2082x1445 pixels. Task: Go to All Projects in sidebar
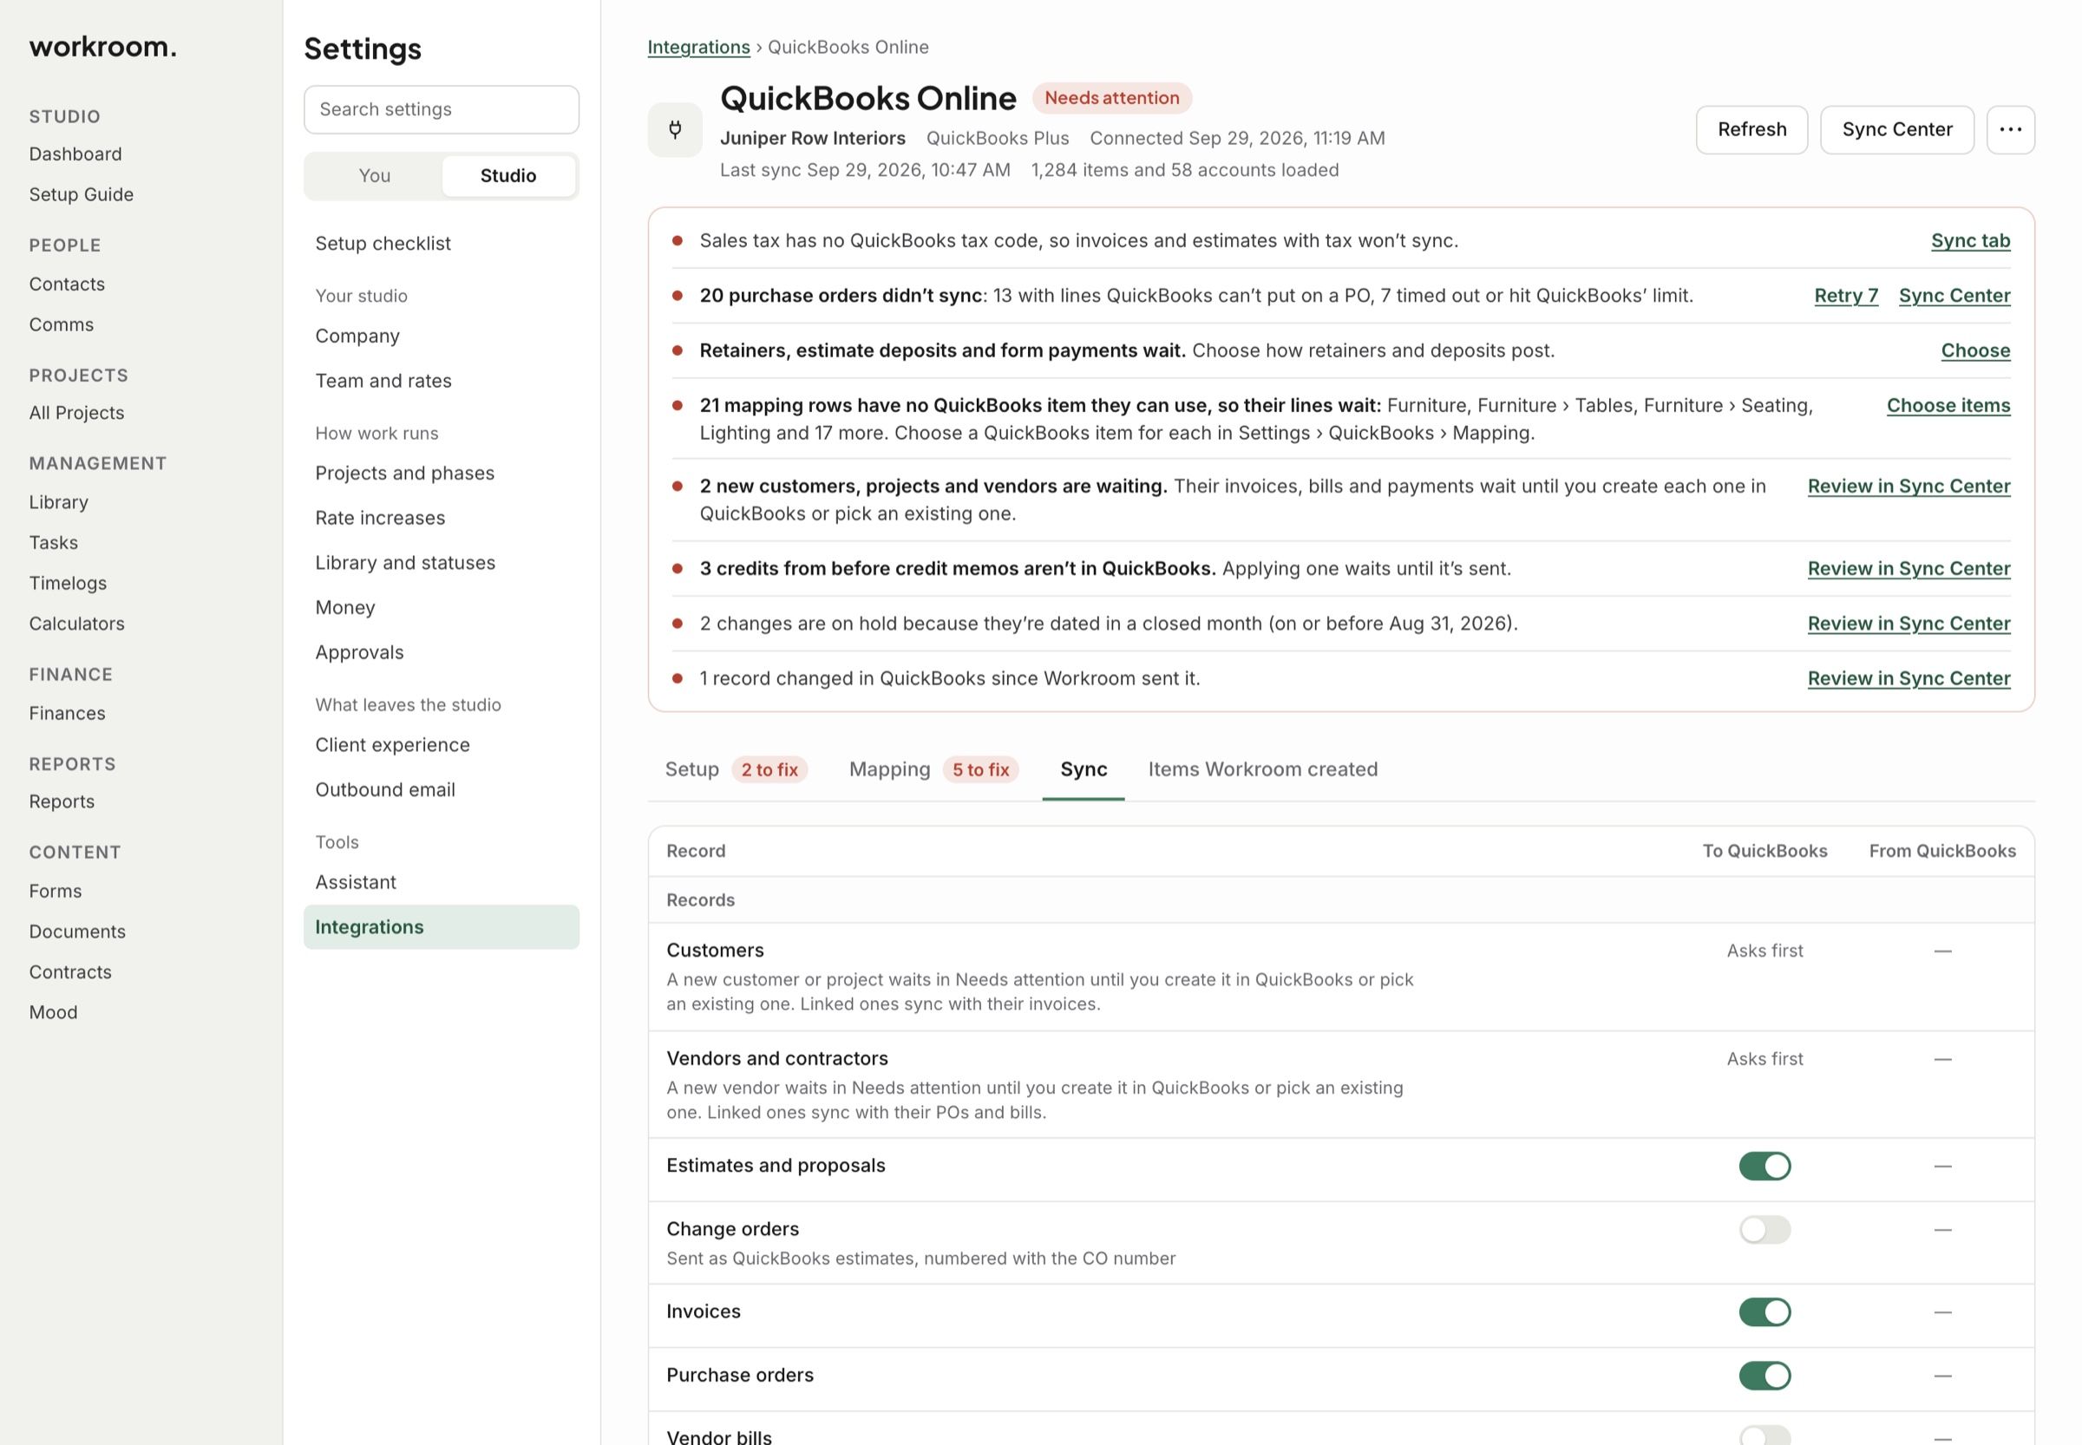77,413
